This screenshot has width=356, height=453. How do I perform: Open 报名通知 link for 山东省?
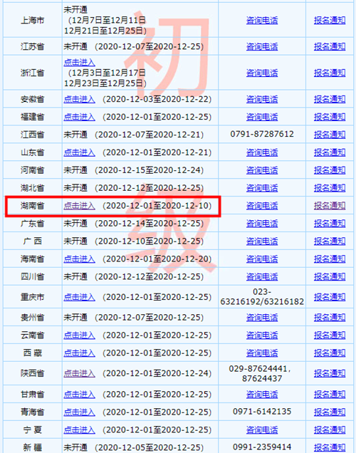click(330, 152)
